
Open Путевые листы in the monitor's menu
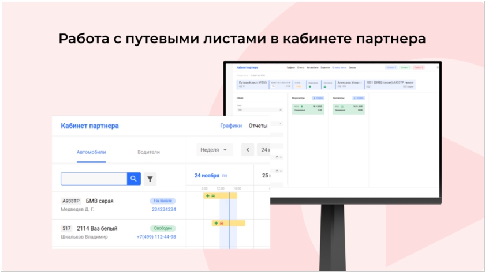click(x=339, y=67)
